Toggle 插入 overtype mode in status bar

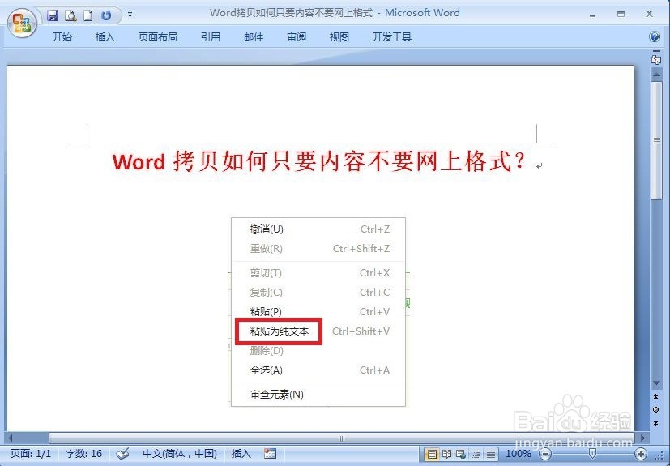241,454
